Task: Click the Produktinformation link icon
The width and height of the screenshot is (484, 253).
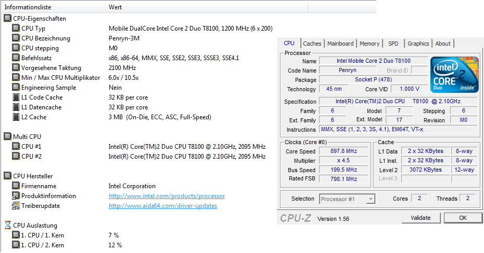Action: 16,196
